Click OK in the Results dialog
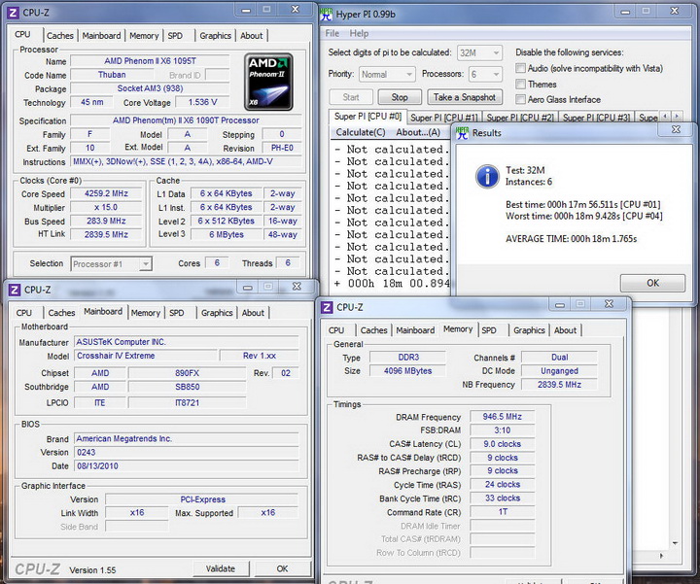Viewport: 700px width, 584px height. point(652,283)
